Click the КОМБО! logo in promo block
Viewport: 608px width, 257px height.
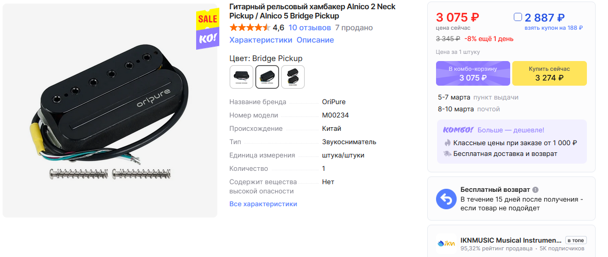455,130
